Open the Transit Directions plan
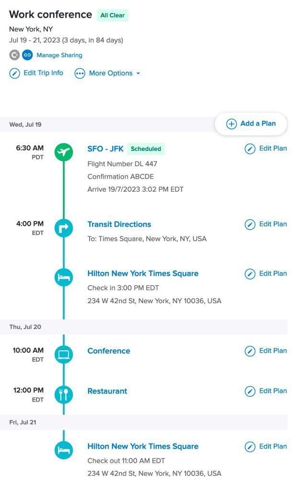This screenshot has width=300, height=492. pyautogui.click(x=119, y=224)
